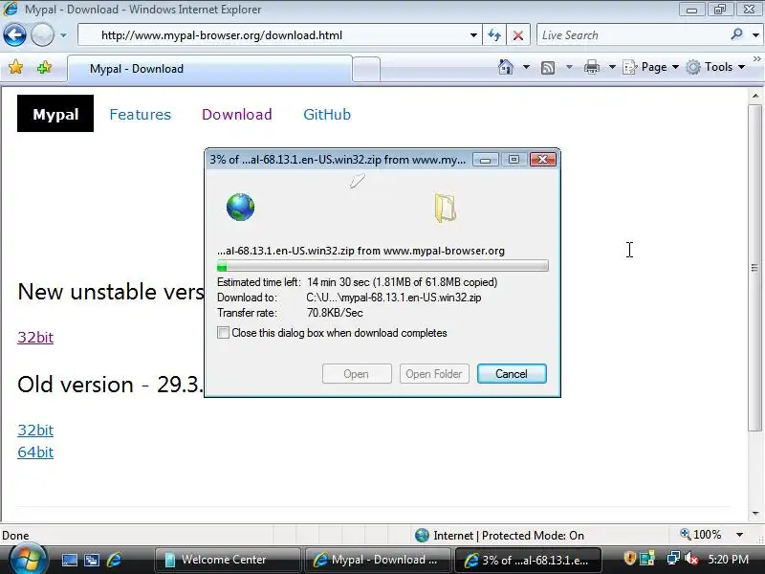Click the Home toolbar icon

506,67
